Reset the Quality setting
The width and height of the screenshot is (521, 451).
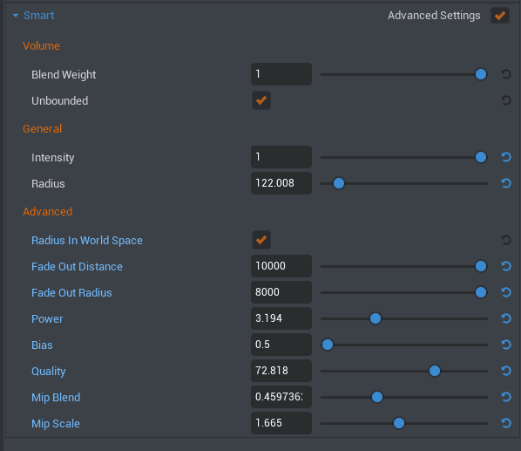coord(506,371)
